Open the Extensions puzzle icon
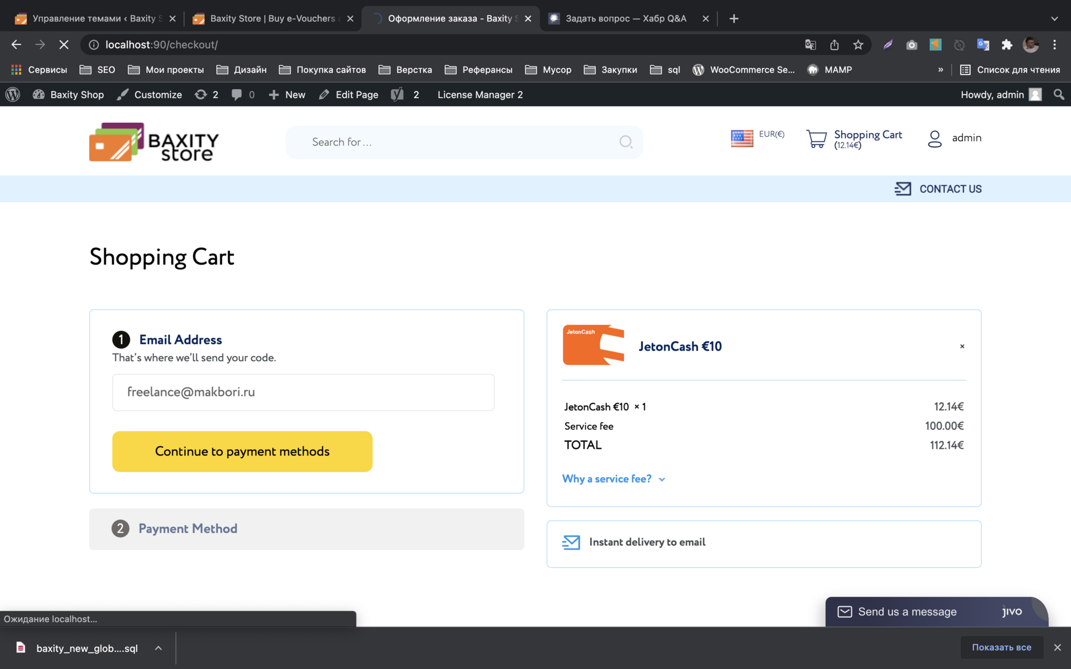The height and width of the screenshot is (669, 1071). [1007, 45]
